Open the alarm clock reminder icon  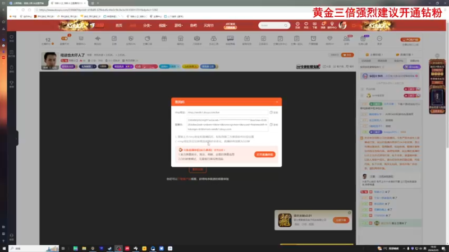coord(313,39)
